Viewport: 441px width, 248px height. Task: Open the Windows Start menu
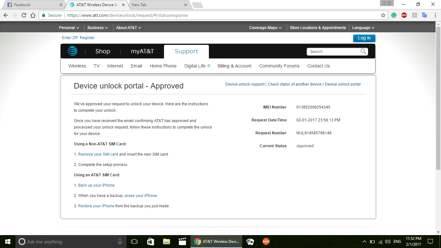coord(8,242)
